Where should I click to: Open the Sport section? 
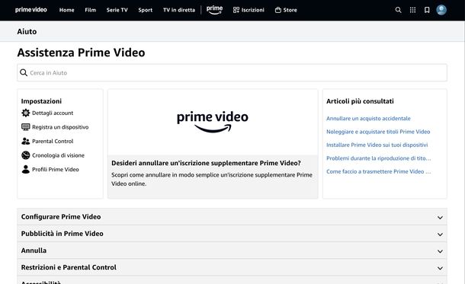pos(146,10)
